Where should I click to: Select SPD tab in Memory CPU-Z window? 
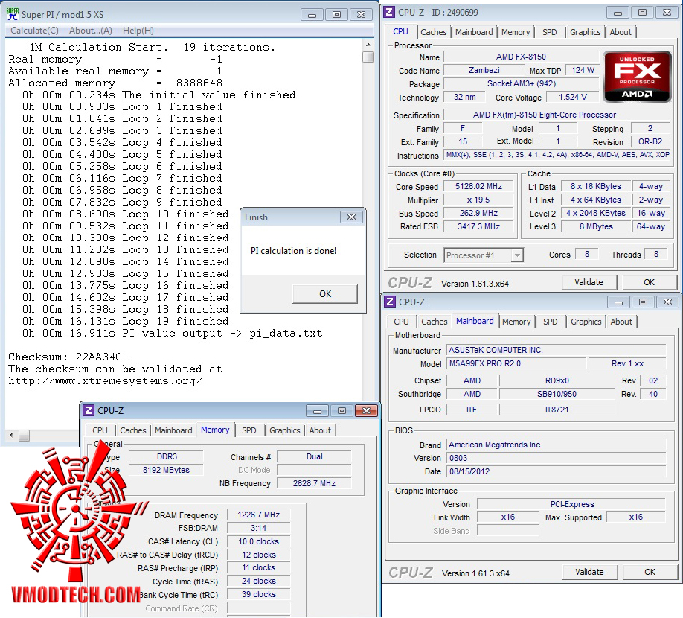[x=248, y=430]
